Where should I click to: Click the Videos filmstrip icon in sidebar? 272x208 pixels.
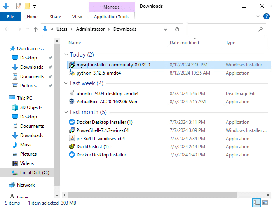15,163
